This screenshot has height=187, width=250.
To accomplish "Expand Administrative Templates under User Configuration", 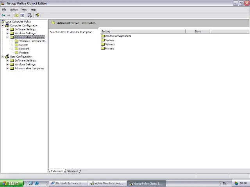I will [7, 68].
